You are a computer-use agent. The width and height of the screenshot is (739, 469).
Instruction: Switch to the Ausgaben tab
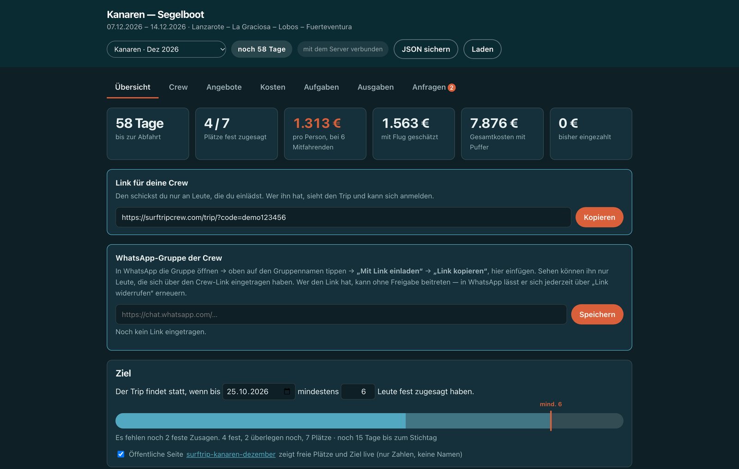click(x=376, y=87)
